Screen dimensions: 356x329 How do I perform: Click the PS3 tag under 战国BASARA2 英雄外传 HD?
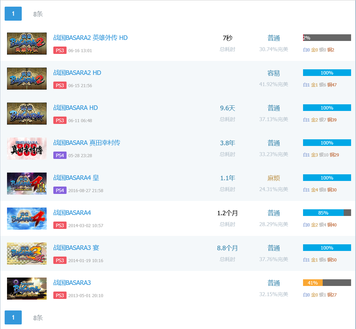(x=60, y=50)
